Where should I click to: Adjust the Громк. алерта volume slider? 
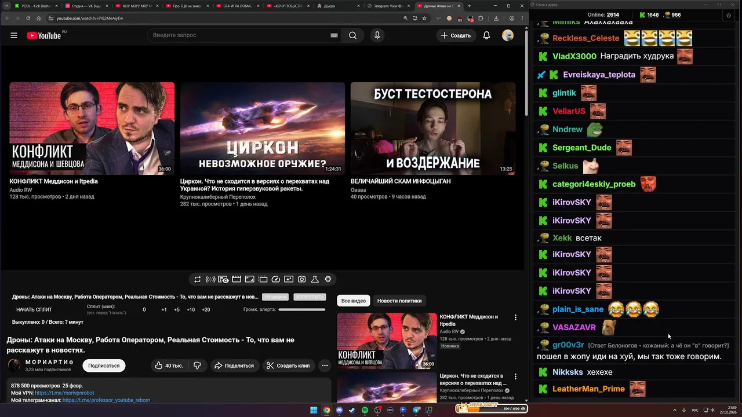[302, 309]
